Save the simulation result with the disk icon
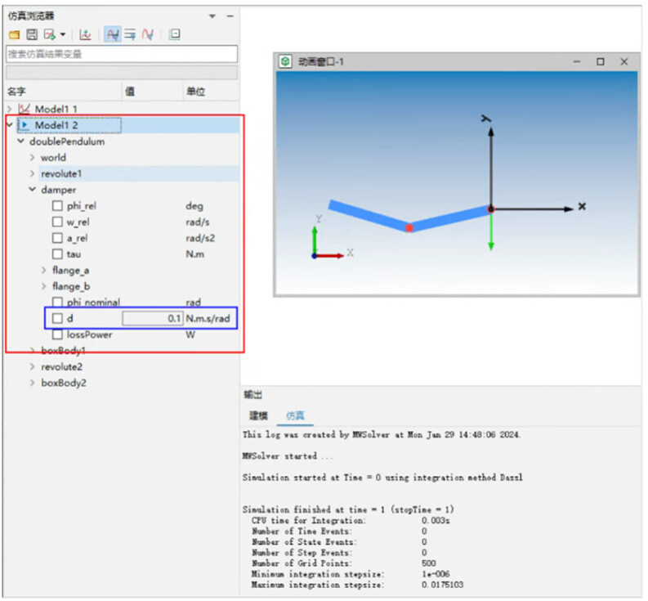 (32, 34)
